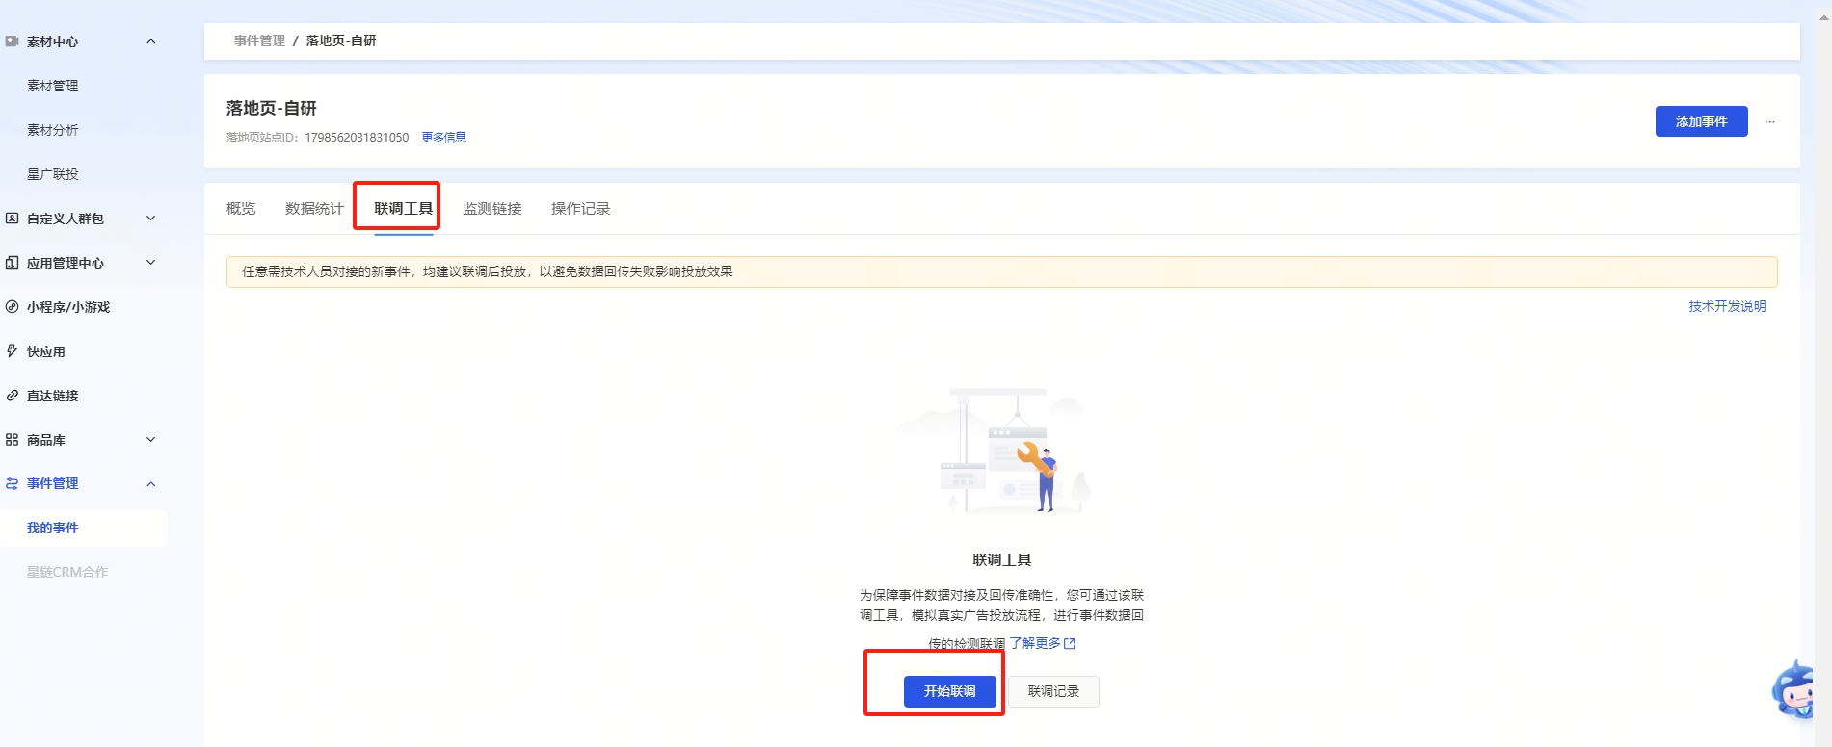1832x747 pixels.
Task: Switch to the 监测链接 tab
Action: coord(491,209)
